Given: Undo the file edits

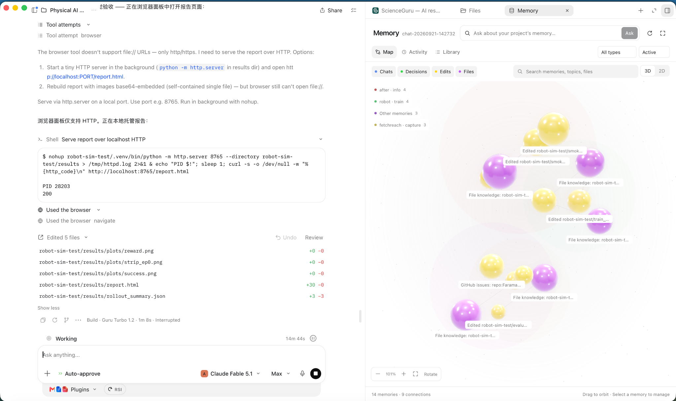Looking at the screenshot, I should [x=286, y=237].
